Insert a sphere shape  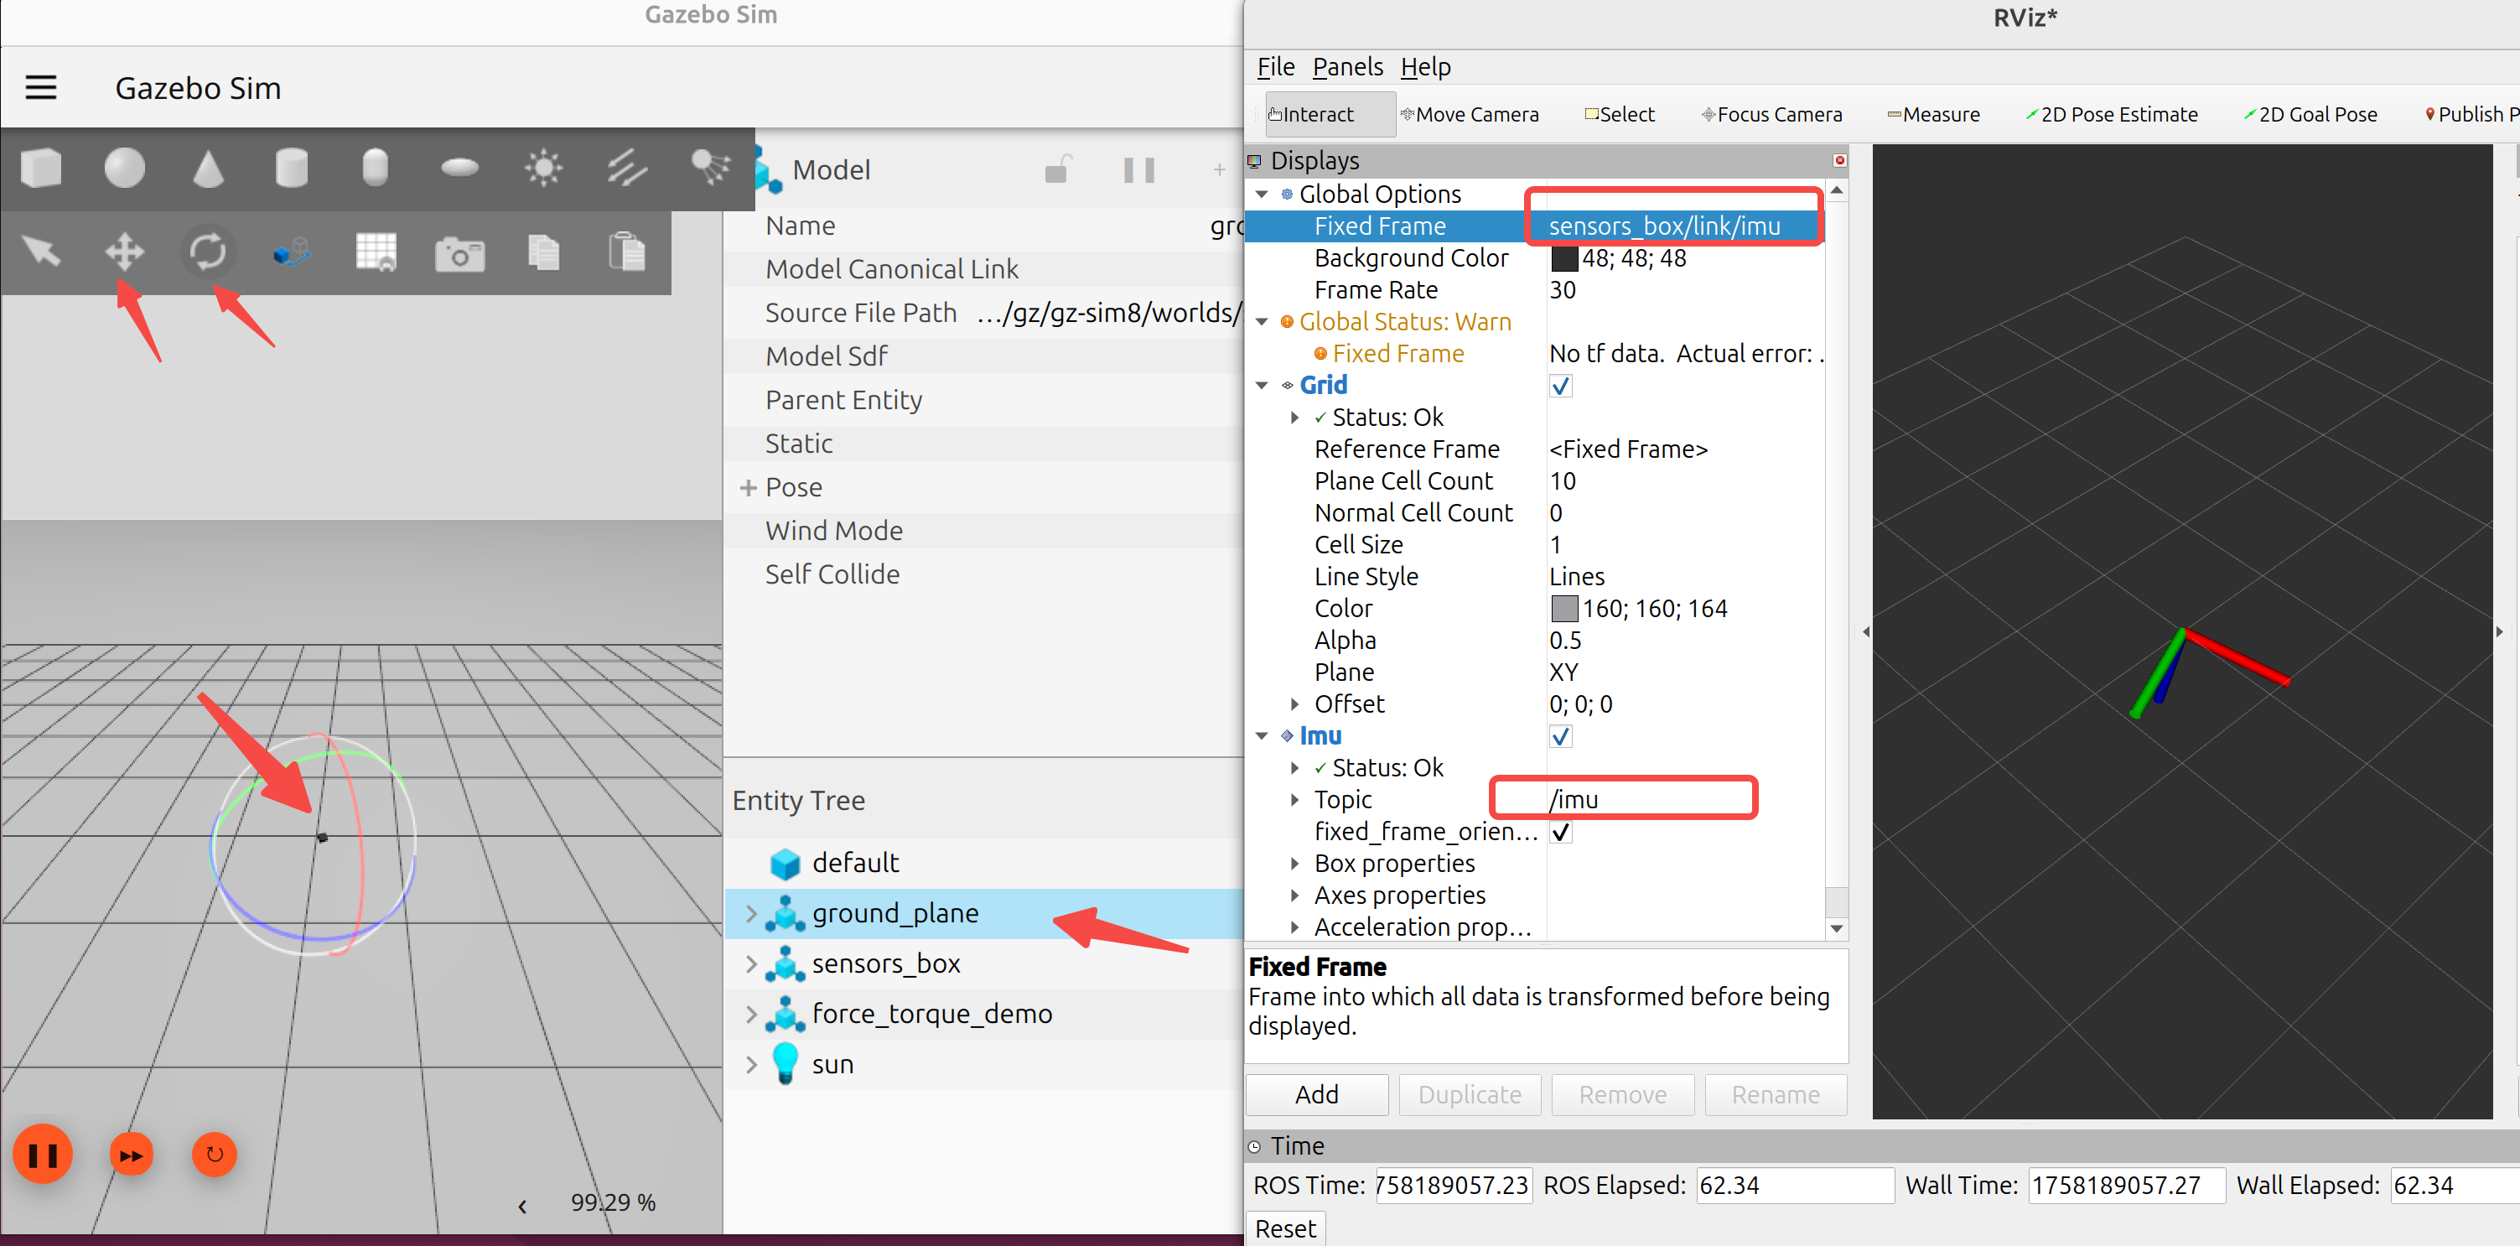click(x=124, y=169)
